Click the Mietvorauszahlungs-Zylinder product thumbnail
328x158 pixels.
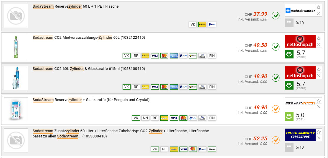coord(16,47)
